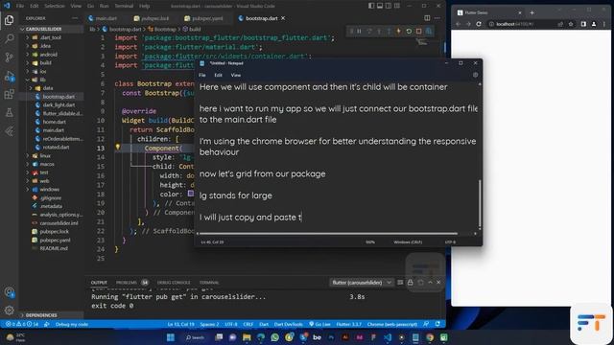This screenshot has height=345, width=614.
Task: Expand the data folder under lib
Action: tap(31, 88)
